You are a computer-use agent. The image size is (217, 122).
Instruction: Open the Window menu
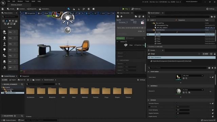click(x=20, y=1)
